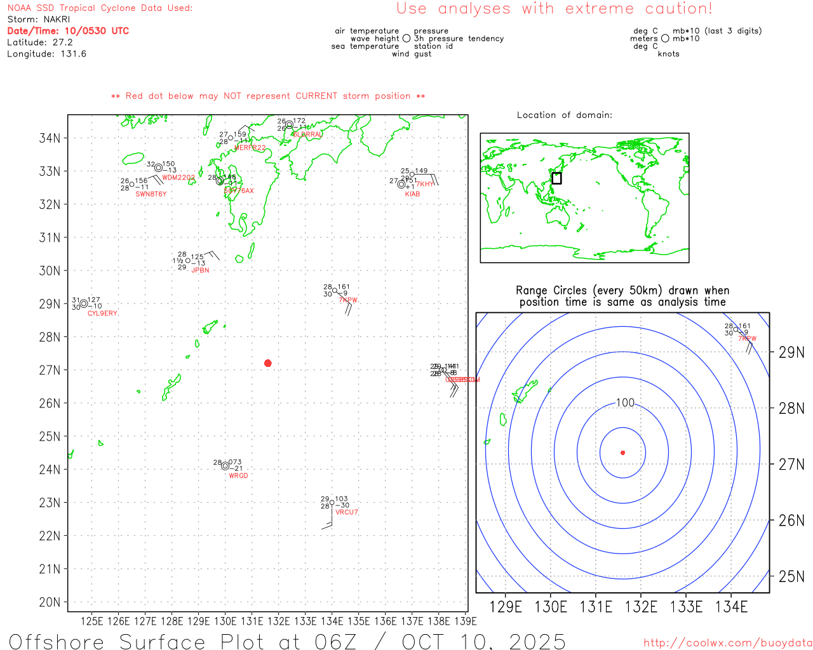Click the 25N label on range circles inset
The image size is (813, 650).
791,577
